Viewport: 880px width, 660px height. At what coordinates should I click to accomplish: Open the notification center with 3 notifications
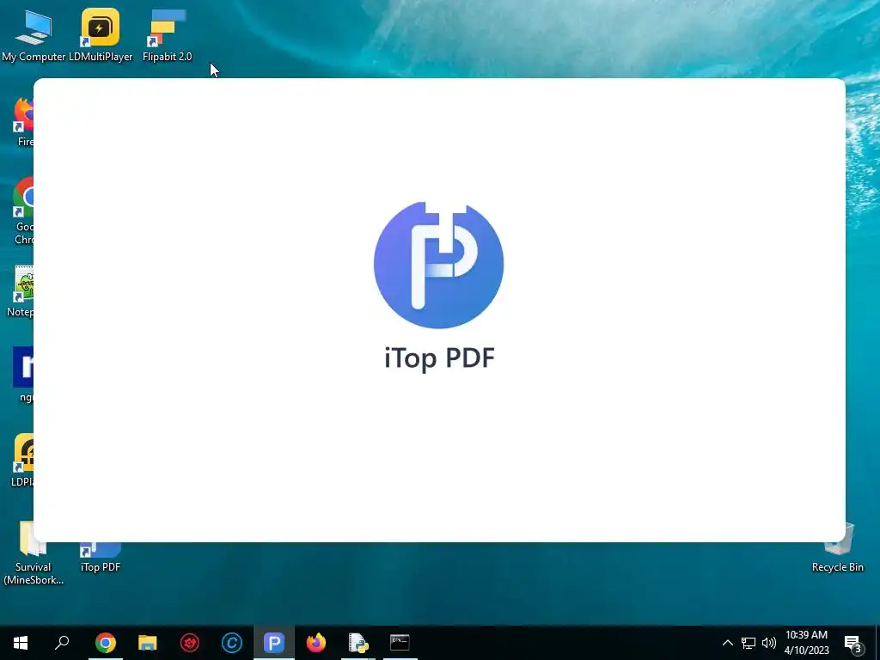click(x=853, y=643)
